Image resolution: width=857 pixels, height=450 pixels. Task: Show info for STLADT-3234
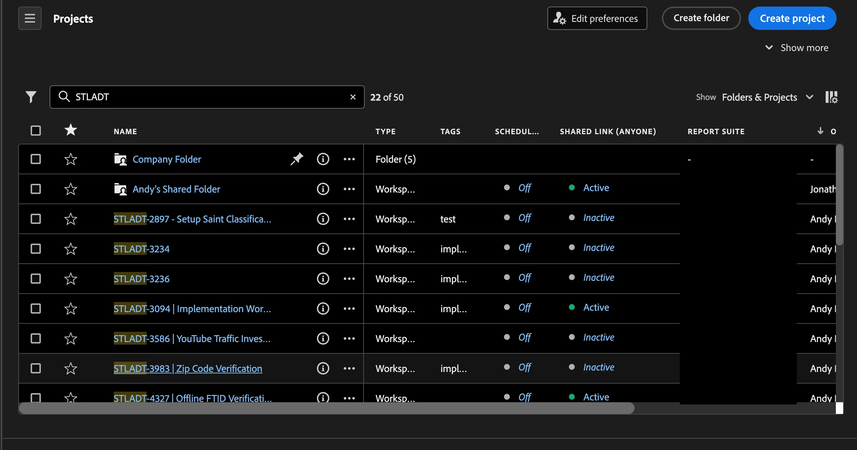pyautogui.click(x=323, y=249)
